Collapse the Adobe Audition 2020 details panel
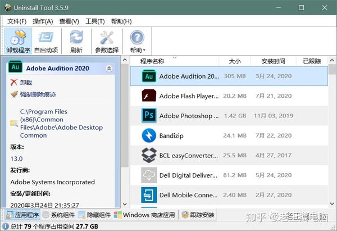The image size is (337, 231). [x=109, y=69]
